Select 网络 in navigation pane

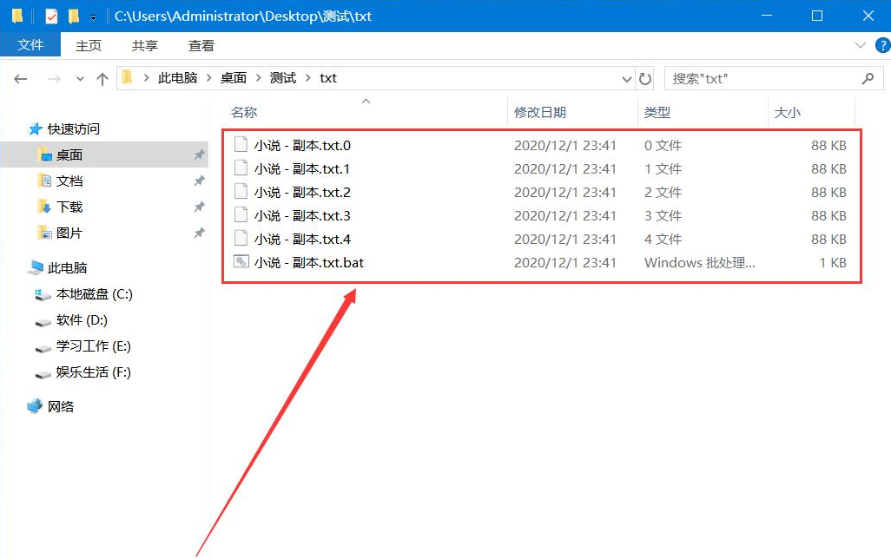coord(61,407)
